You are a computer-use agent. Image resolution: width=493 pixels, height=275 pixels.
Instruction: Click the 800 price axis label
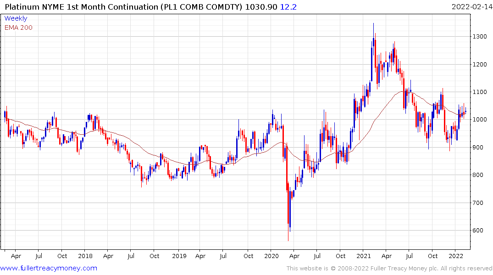pyautogui.click(x=478, y=175)
